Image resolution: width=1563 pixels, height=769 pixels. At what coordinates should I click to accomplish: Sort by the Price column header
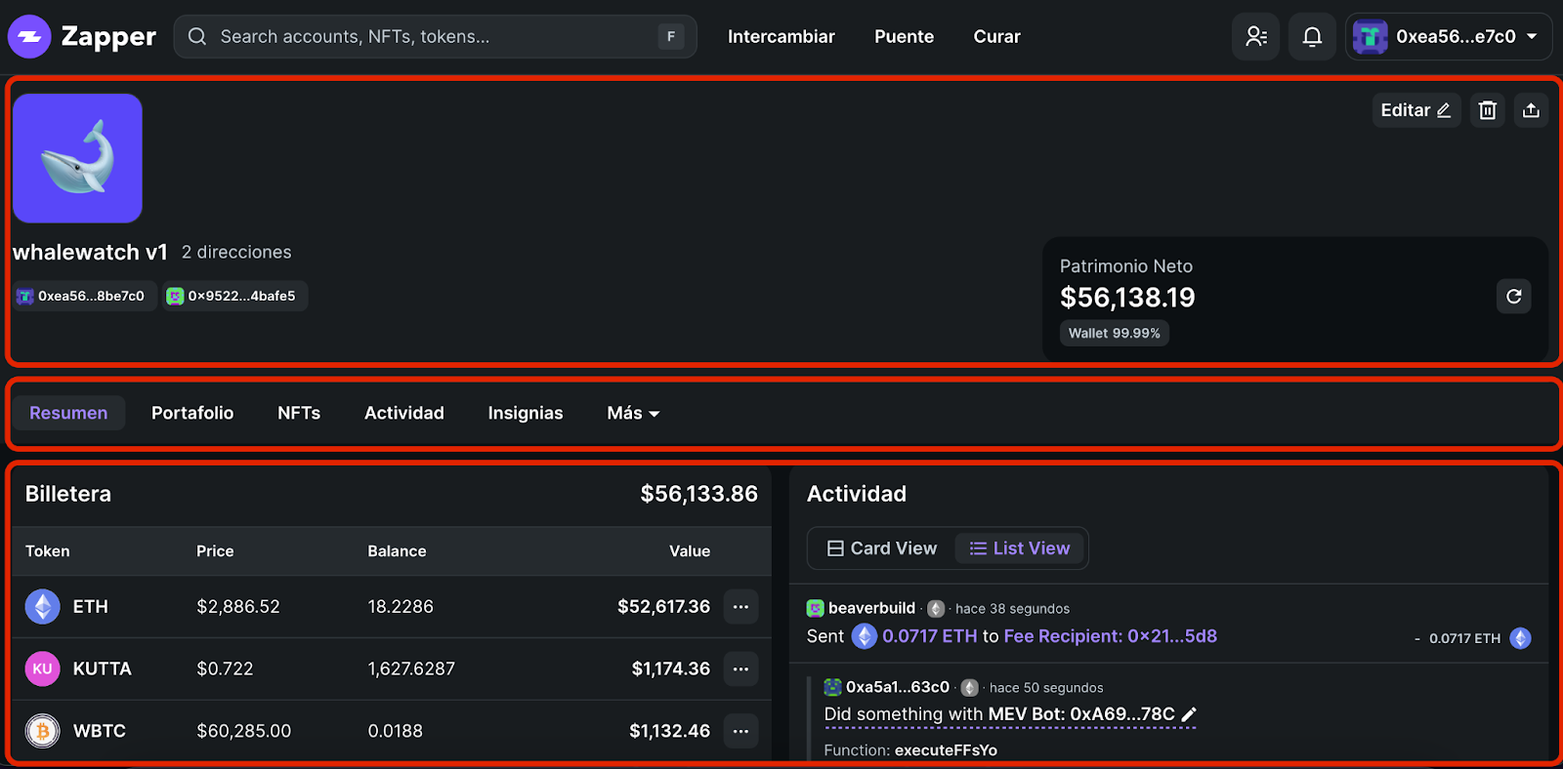pos(215,551)
